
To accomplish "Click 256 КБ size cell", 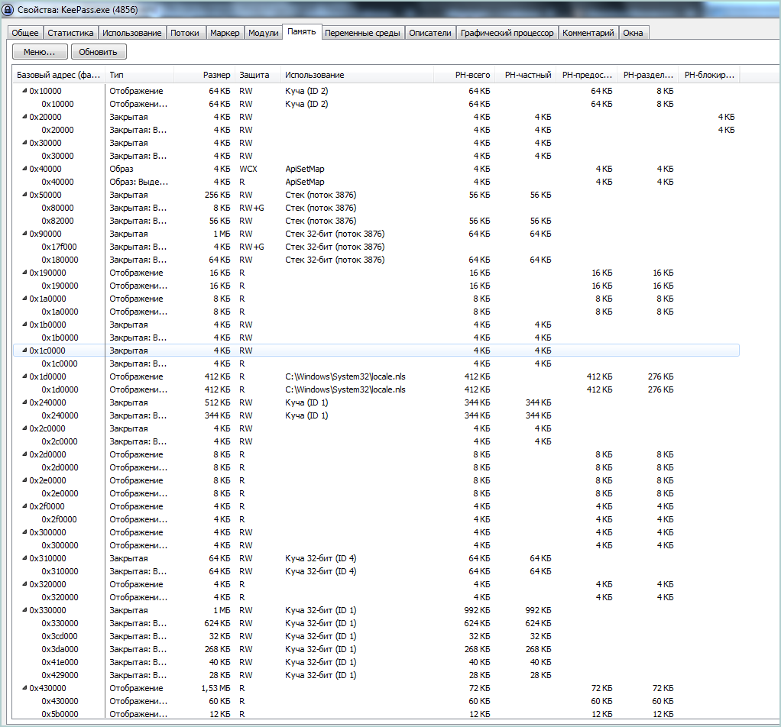I will [218, 195].
